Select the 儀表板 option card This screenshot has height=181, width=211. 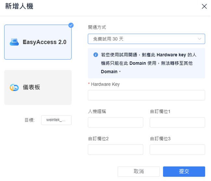pos(38,87)
